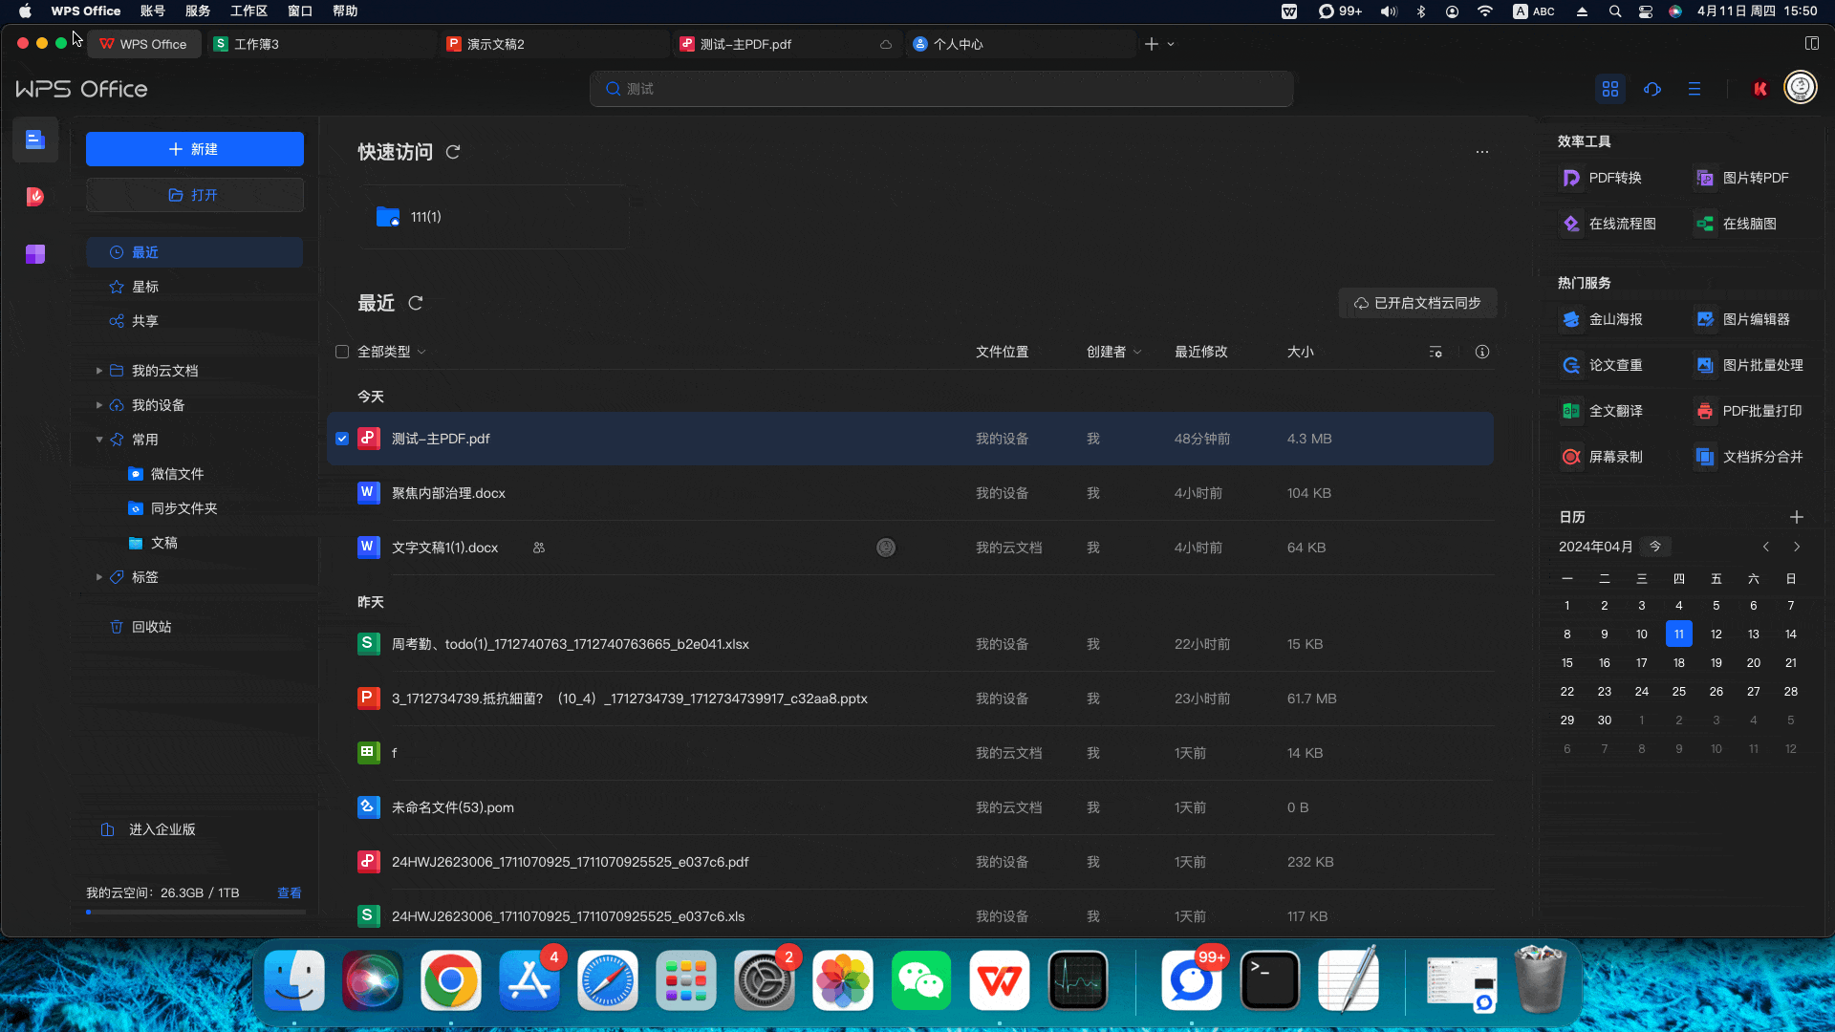Open PDF转换 tool
This screenshot has width=1835, height=1032.
tap(1602, 178)
